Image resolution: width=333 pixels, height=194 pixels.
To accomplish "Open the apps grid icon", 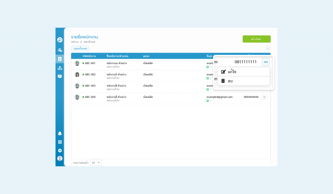I will coord(60,142).
